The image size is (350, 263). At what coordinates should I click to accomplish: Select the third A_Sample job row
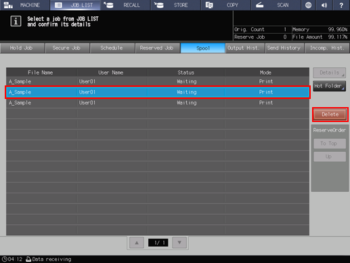tap(158, 103)
